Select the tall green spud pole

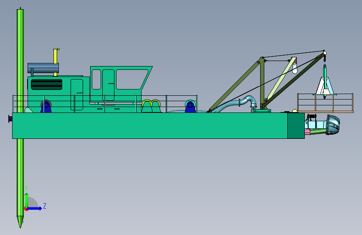point(20,118)
